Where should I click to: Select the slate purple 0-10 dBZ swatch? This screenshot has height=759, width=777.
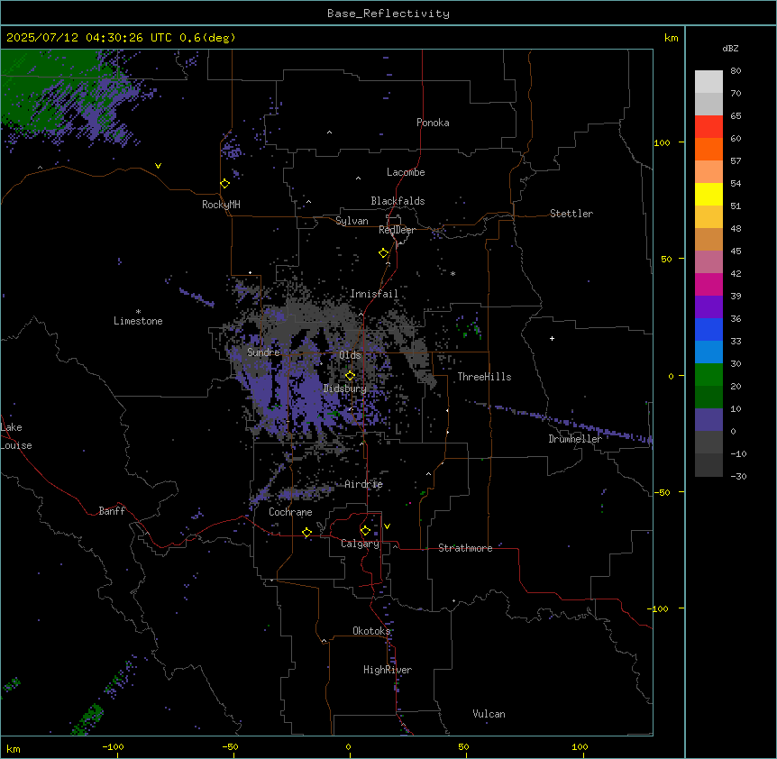(x=708, y=420)
